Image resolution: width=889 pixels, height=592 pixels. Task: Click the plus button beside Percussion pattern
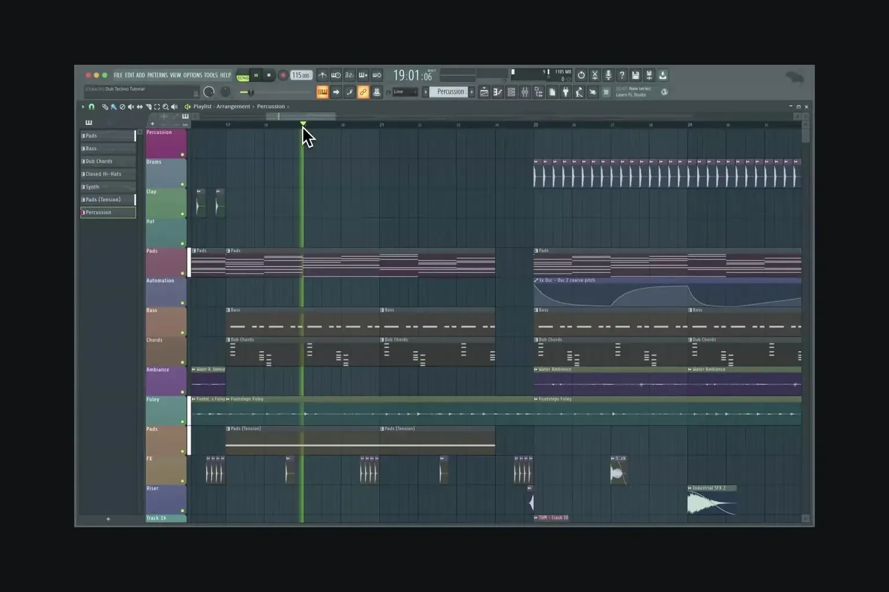472,92
